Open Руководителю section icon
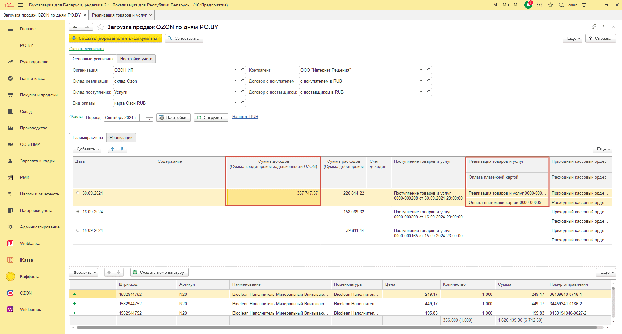 (x=10, y=62)
